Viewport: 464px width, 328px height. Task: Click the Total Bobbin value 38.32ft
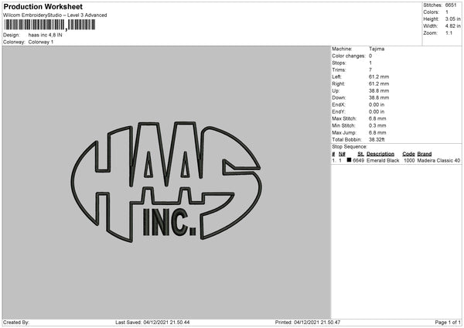377,140
